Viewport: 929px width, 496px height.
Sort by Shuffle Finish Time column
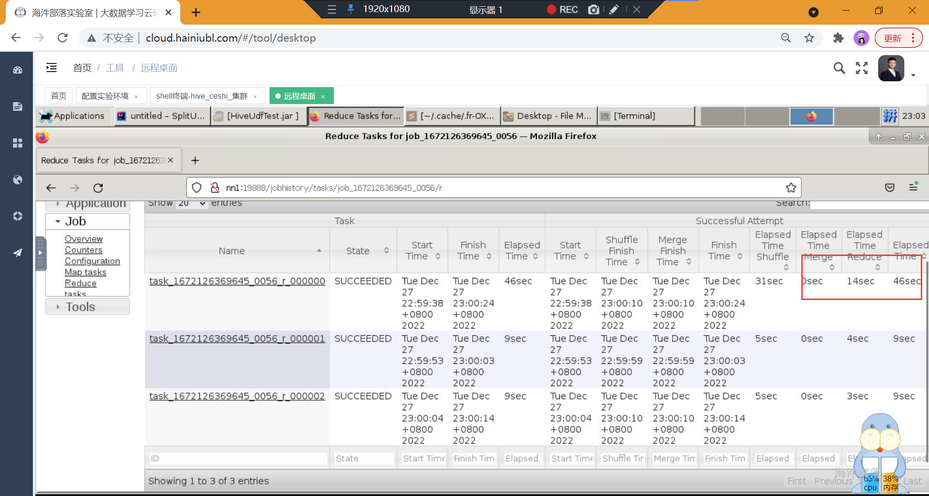622,251
